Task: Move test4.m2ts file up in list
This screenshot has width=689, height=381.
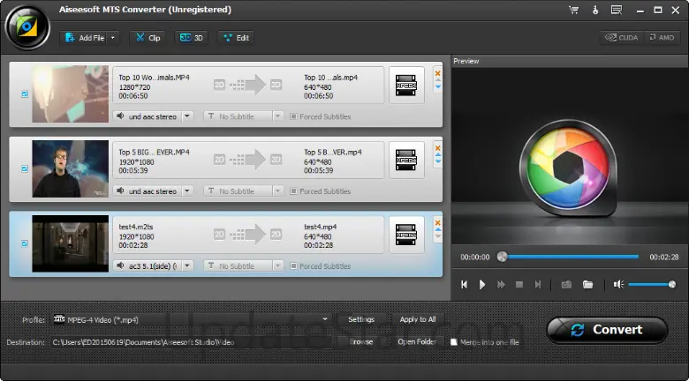Action: coord(437,229)
